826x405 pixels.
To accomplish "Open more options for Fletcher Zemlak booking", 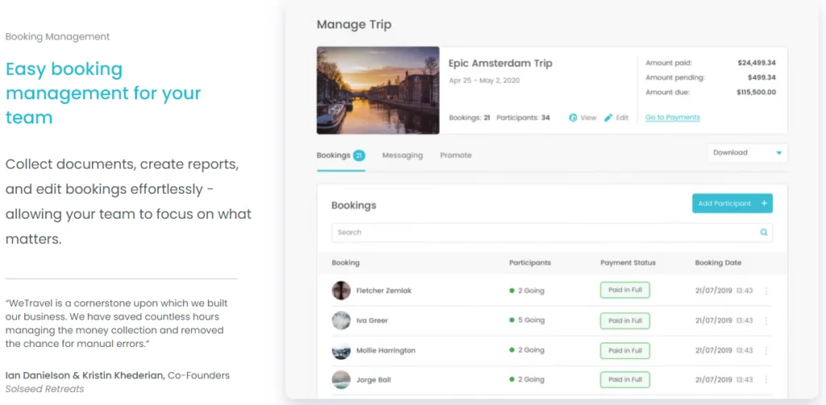I will tap(766, 290).
